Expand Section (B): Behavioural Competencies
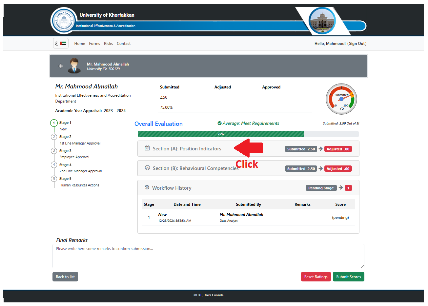Image resolution: width=428 pixels, height=306 pixels. pyautogui.click(x=195, y=168)
